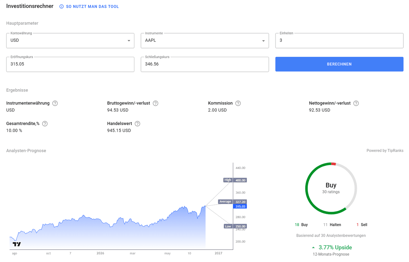Click the '440.00' price axis label

tap(240, 168)
